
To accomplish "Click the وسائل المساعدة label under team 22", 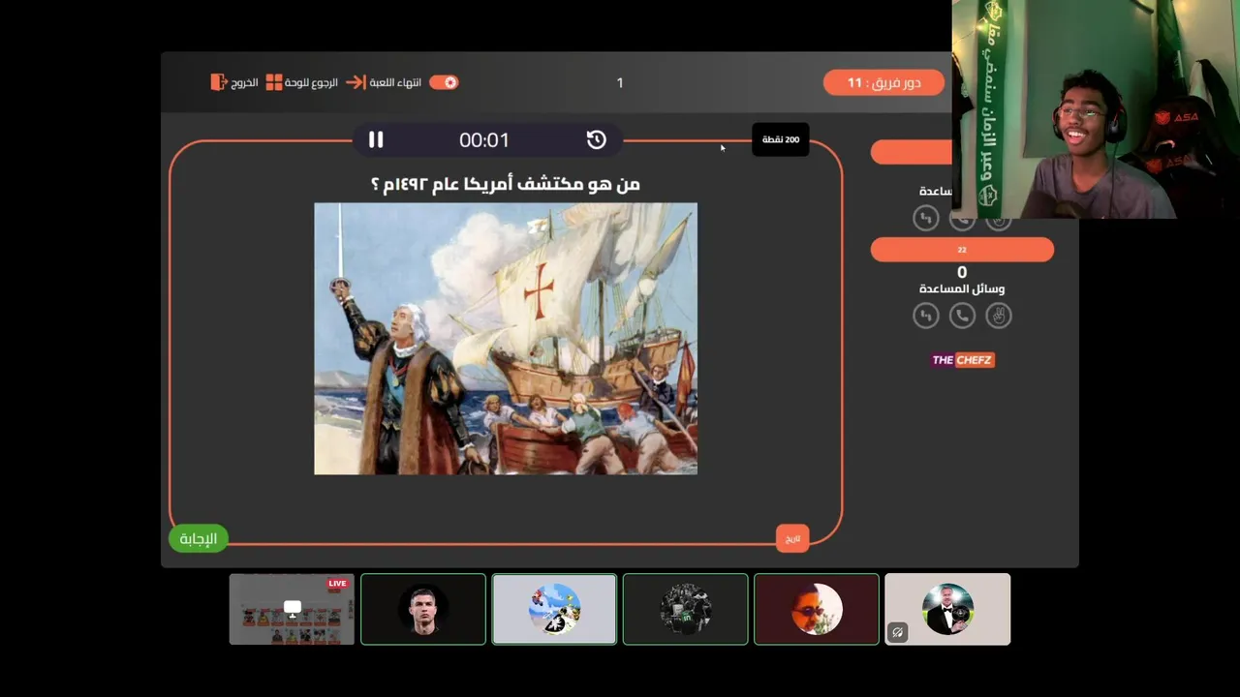I will click(x=962, y=289).
